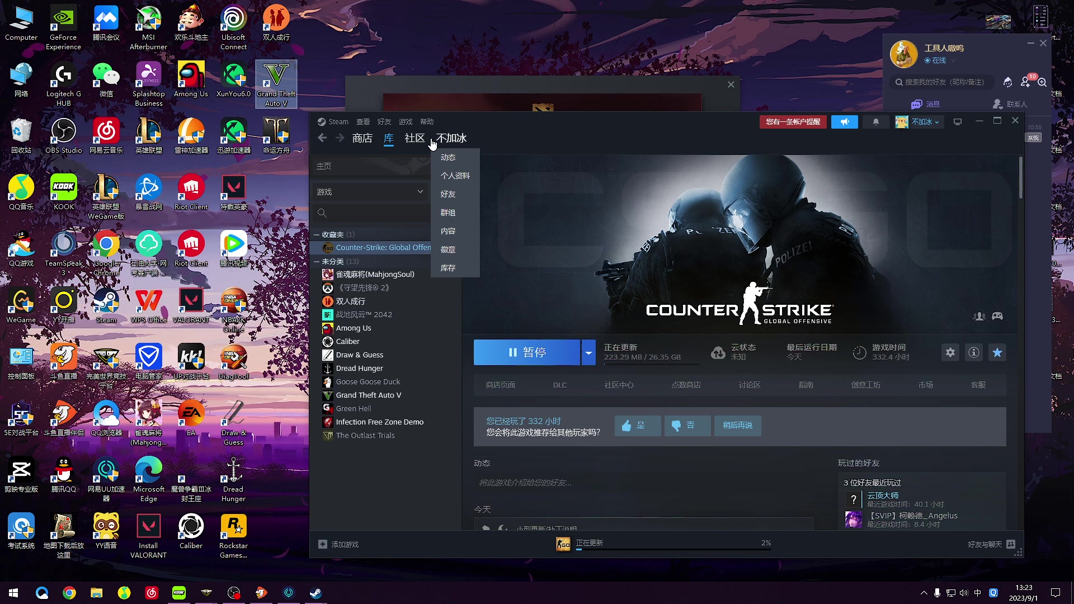Click download progress bar at bottom
The height and width of the screenshot is (604, 1074).
(x=673, y=550)
